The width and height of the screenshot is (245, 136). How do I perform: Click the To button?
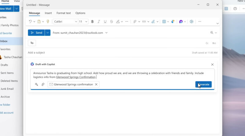[x=32, y=43]
